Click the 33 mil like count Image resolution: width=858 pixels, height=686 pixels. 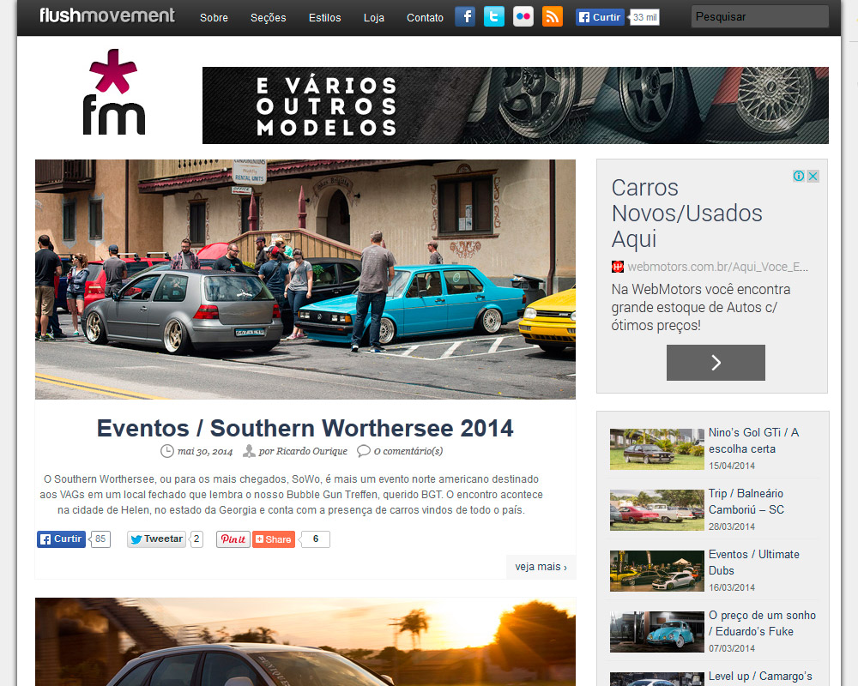click(x=644, y=17)
